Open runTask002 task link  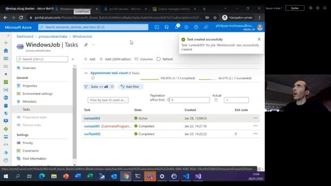click(92, 134)
